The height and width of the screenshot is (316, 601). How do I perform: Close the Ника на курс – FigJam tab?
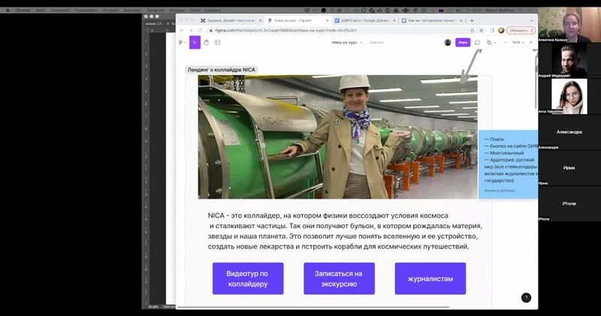pyautogui.click(x=328, y=20)
